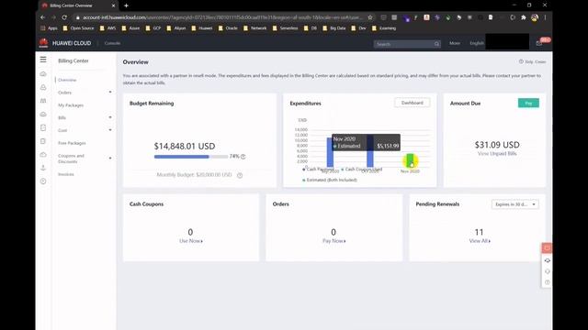Image resolution: width=588 pixels, height=330 pixels.
Task: Toggle the Estimated (Both Included) legend item
Action: point(330,180)
